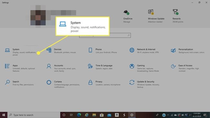The image size is (210, 118).
Task: Click 'Attention needed' under Windows Update
Action: click(x=155, y=22)
